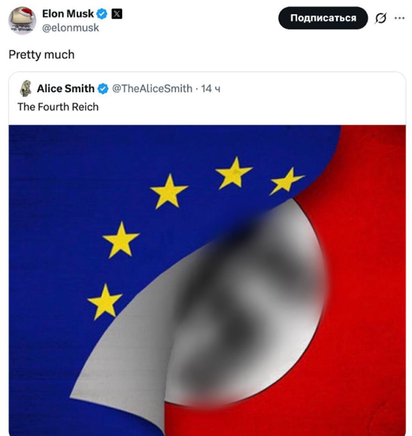Click Alice Smith's display name

pyautogui.click(x=66, y=88)
